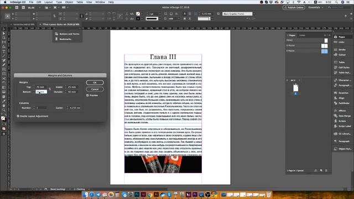Open the zoom level dropdown
Screen dimensions: 354x199
[x=39, y=8]
